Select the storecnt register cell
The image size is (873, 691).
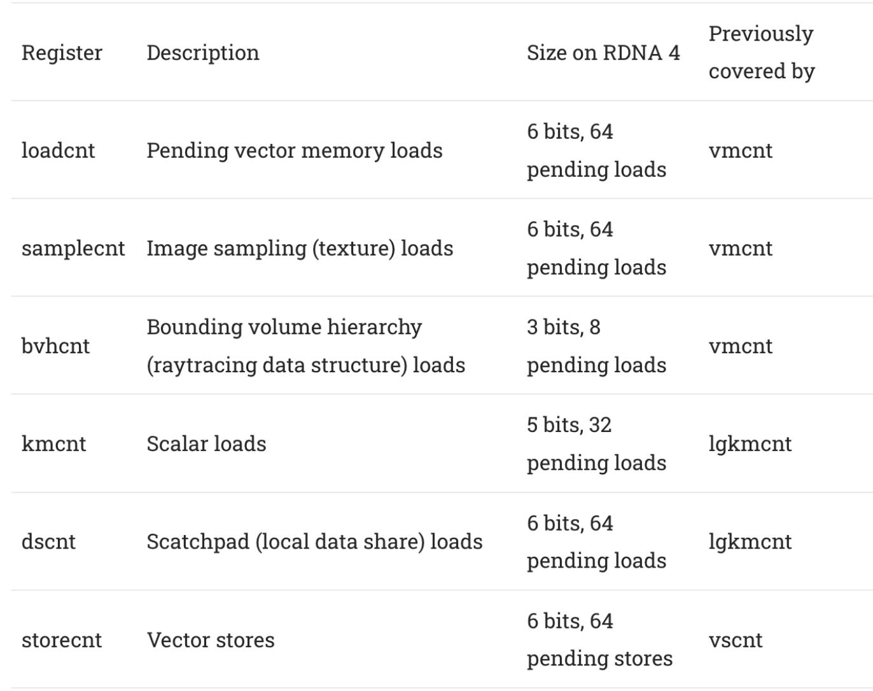click(62, 640)
